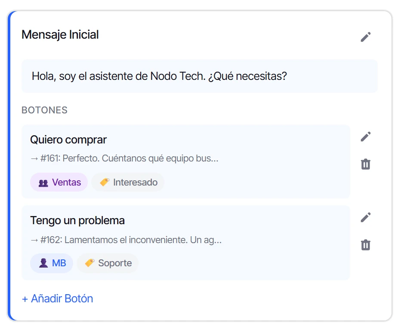Open the linked reply "#162: Lamentamos el inconveniente. Un ag..."
This screenshot has height=335, width=413.
click(x=126, y=240)
